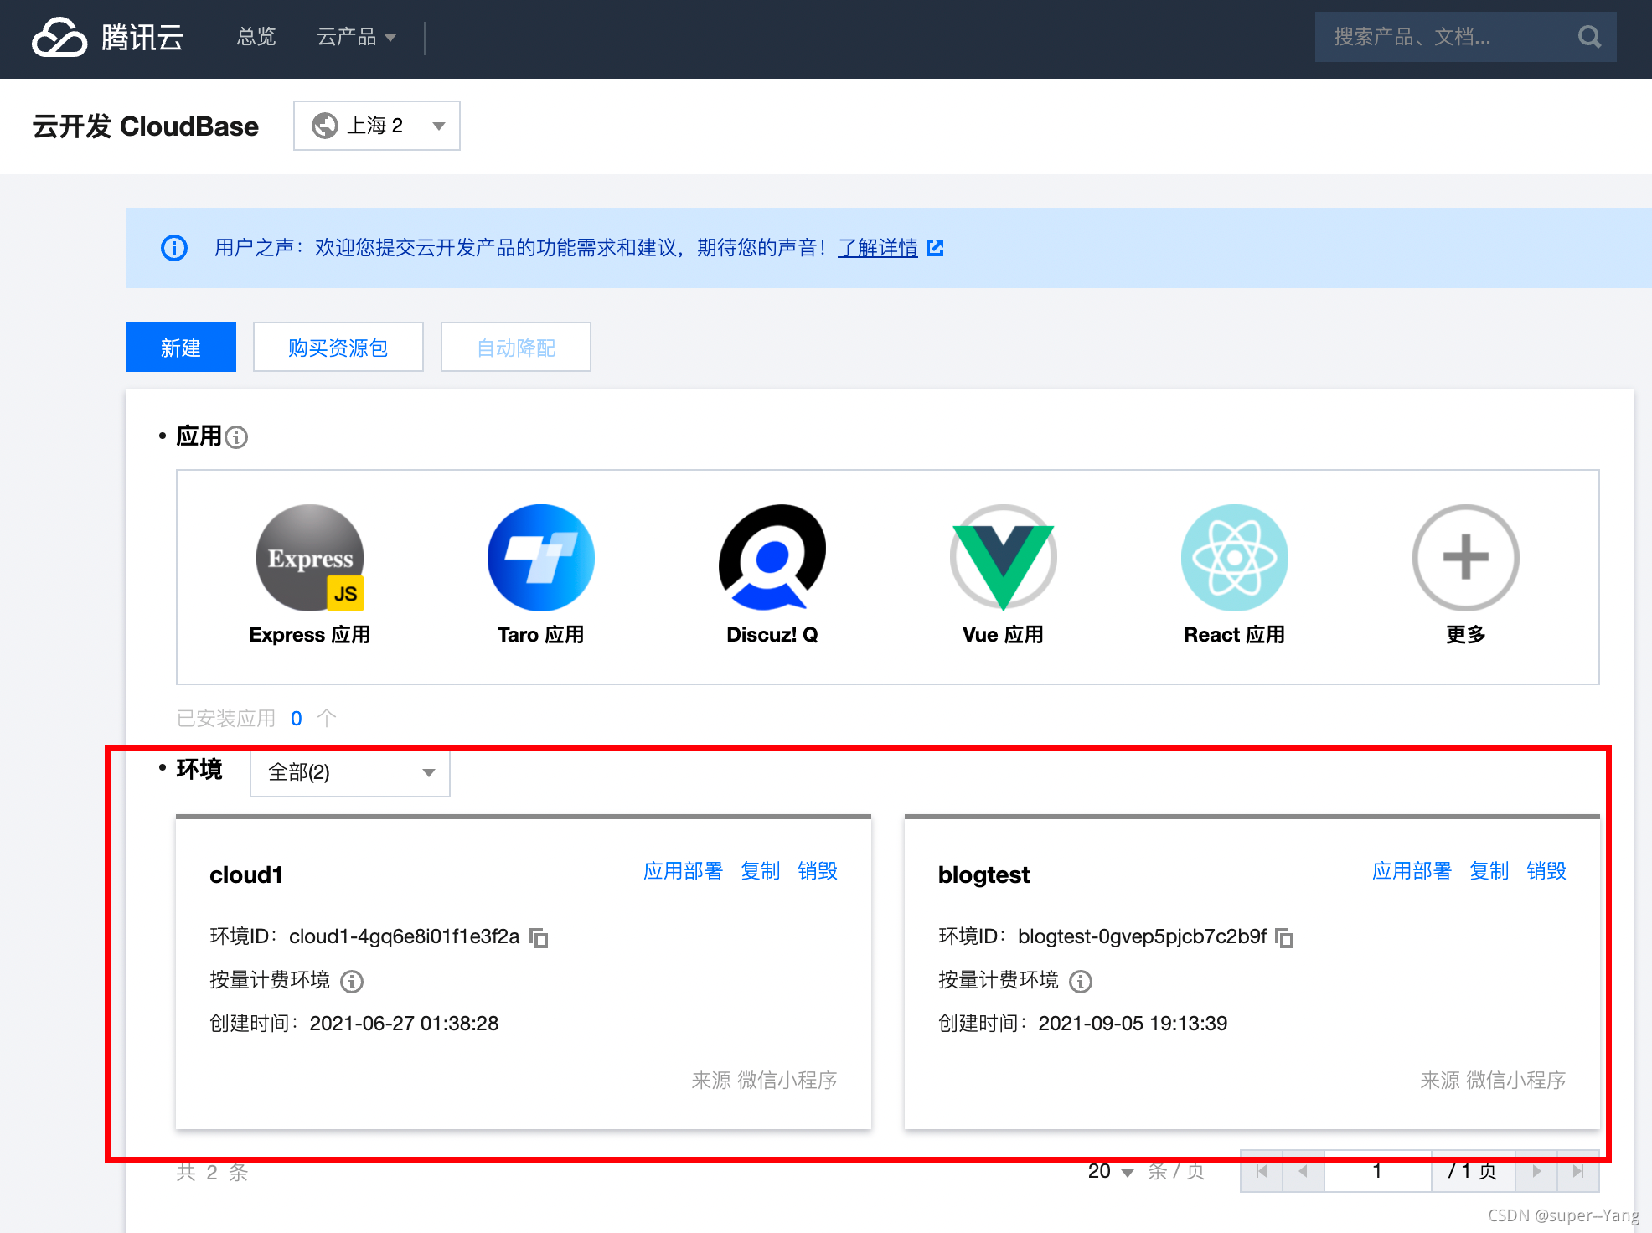
Task: Go to the next page arrow
Action: [1536, 1171]
